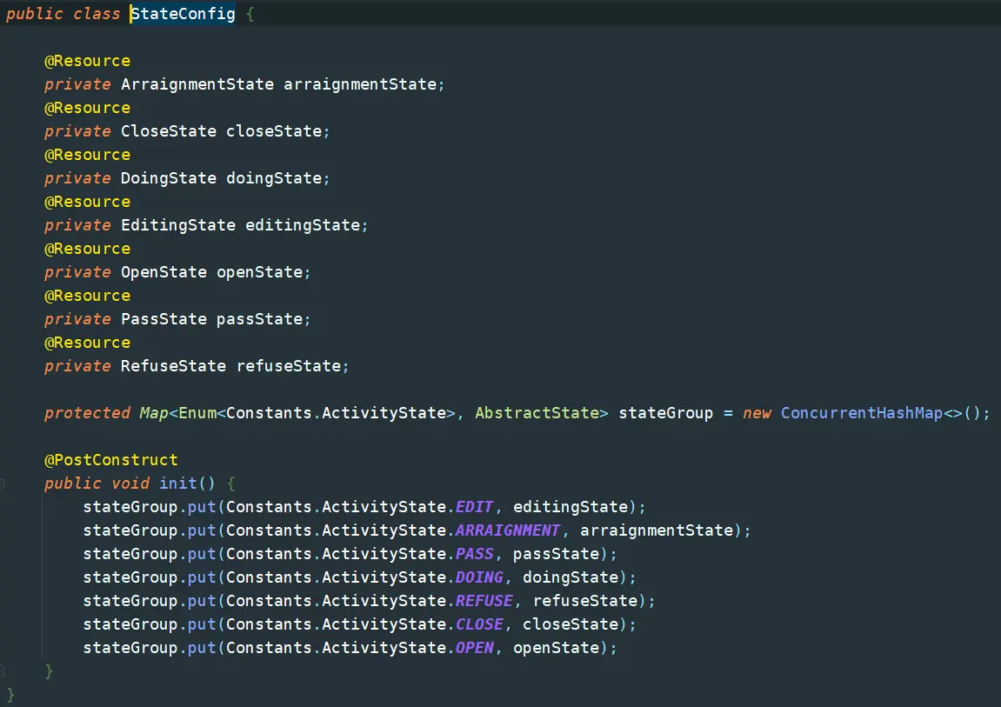The height and width of the screenshot is (707, 1001).
Task: Click the EDIT enum constant
Action: click(474, 507)
